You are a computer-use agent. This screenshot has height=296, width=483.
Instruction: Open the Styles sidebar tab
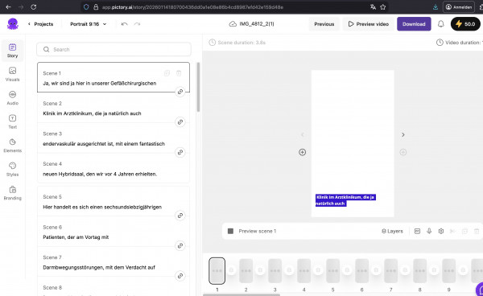[12, 169]
